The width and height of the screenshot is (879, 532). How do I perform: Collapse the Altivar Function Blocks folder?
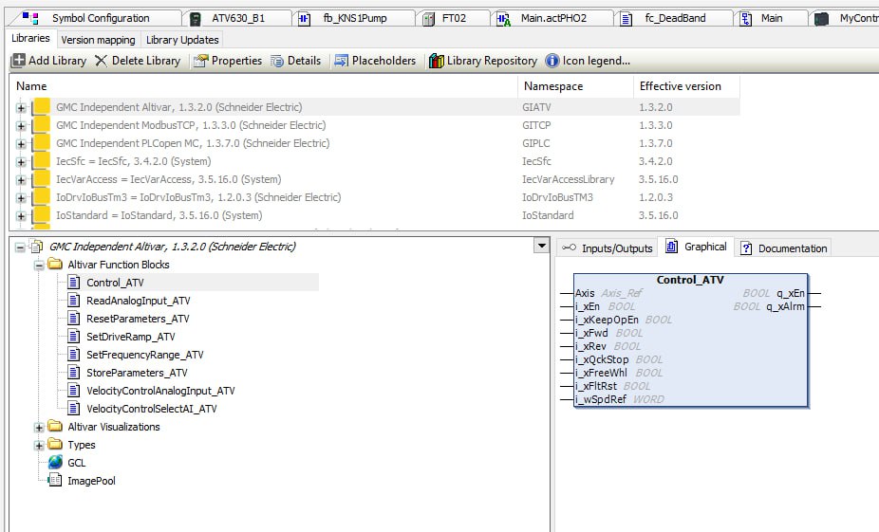pyautogui.click(x=39, y=265)
